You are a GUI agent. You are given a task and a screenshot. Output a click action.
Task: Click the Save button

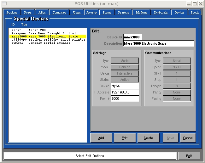pyautogui.click(x=170, y=138)
